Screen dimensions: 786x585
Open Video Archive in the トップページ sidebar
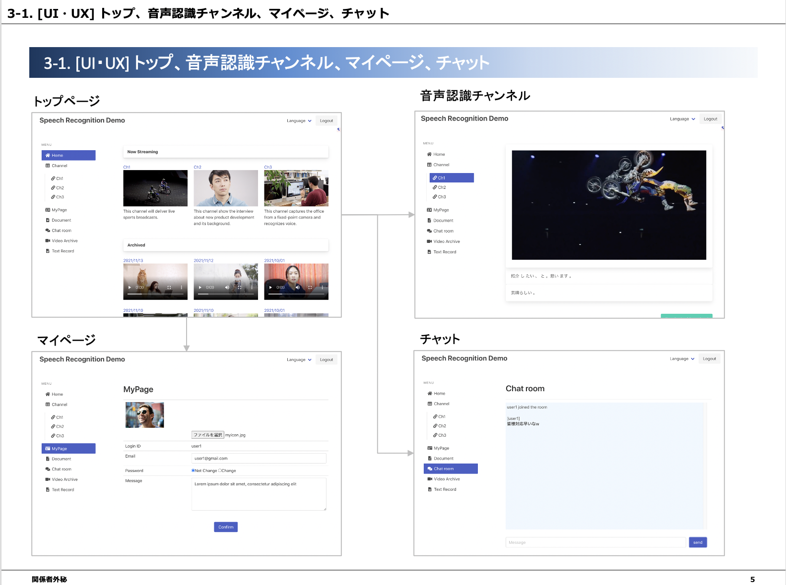(x=62, y=241)
